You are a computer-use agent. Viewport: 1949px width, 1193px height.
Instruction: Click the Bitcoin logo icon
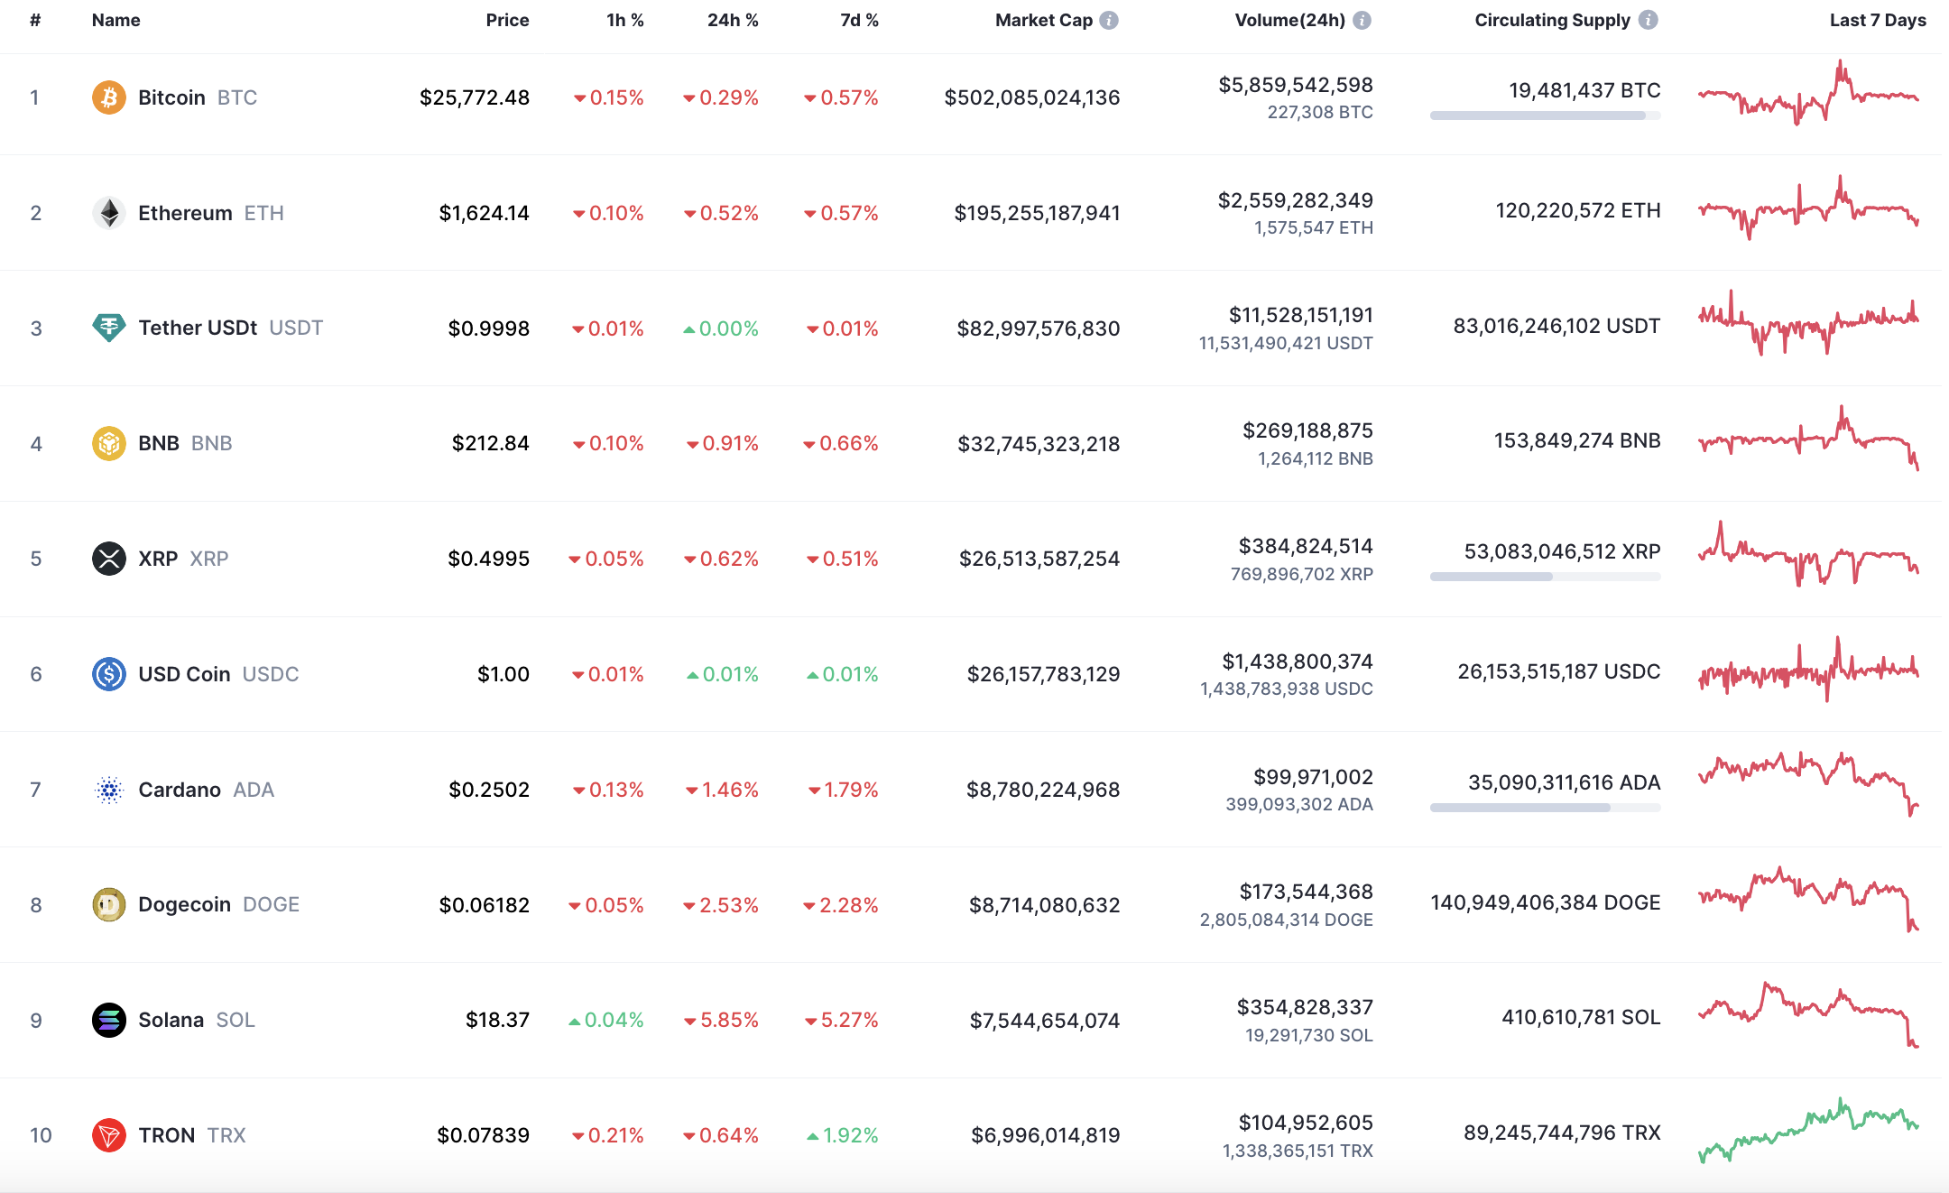pos(109,97)
